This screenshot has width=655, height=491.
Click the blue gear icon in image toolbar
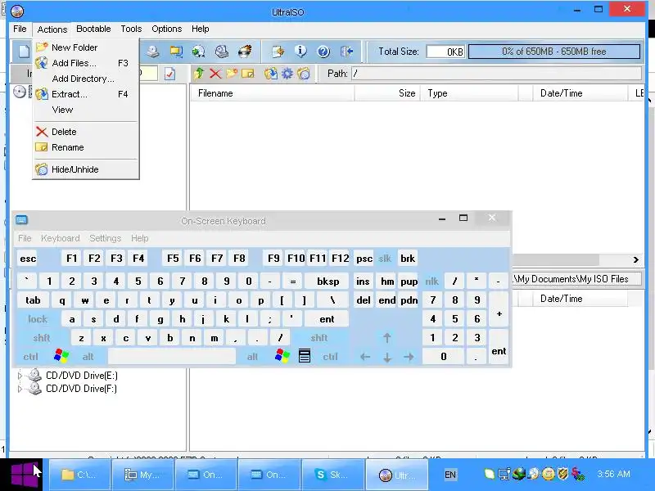click(x=287, y=74)
